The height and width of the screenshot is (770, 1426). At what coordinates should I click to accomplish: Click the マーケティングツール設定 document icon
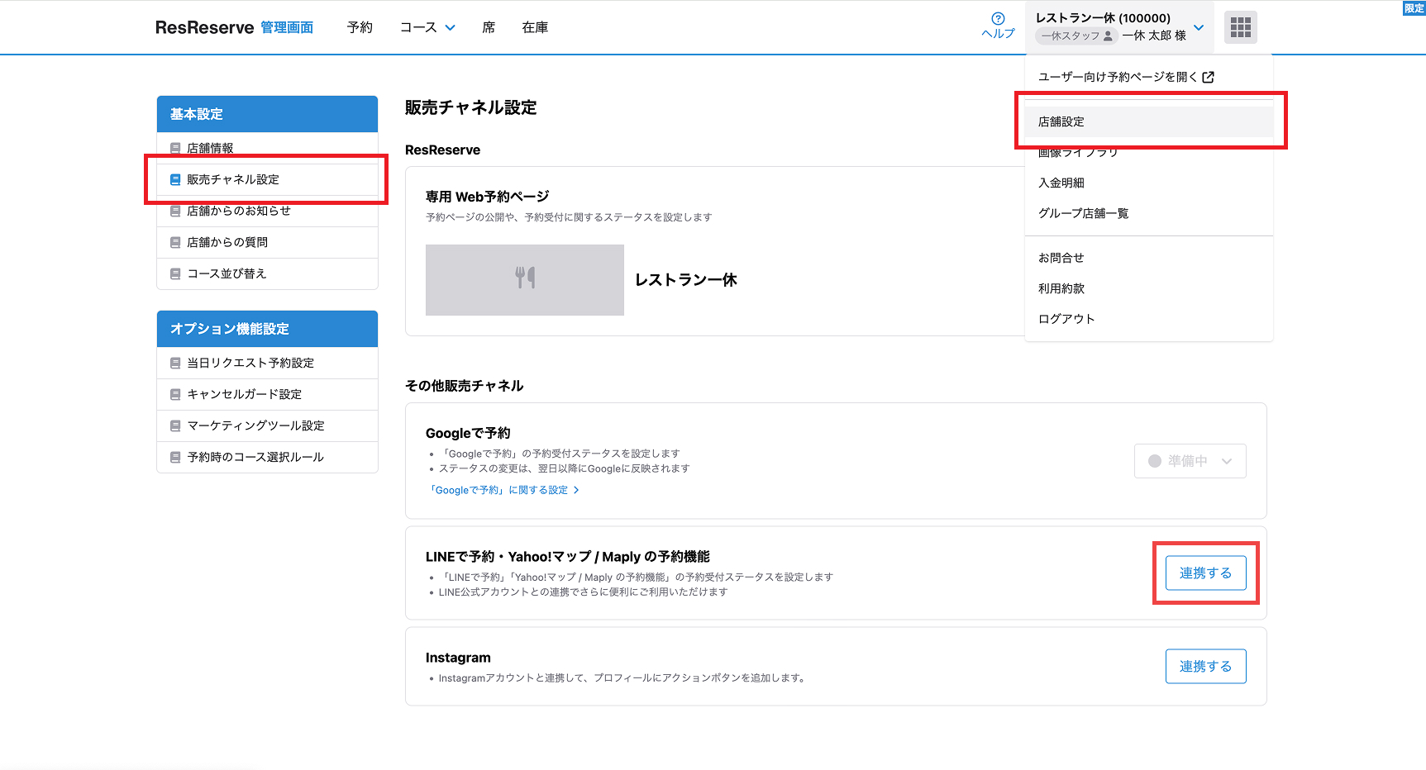pyautogui.click(x=175, y=425)
